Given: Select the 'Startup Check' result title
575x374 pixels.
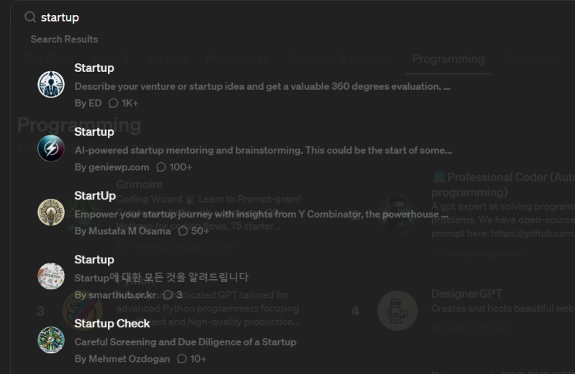Looking at the screenshot, I should pos(112,324).
